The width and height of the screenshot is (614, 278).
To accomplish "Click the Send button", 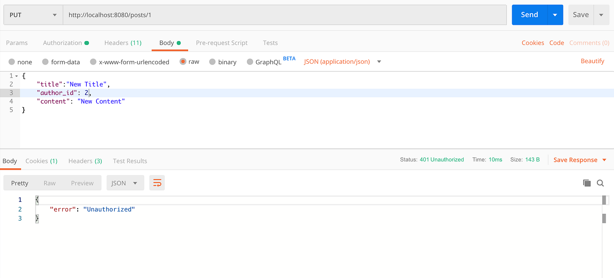I will pyautogui.click(x=529, y=15).
